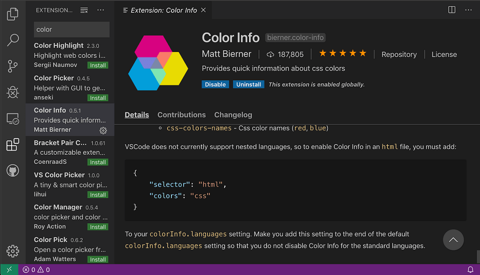Click the Manage gear icon in activity bar
Image resolution: width=480 pixels, height=275 pixels.
tap(12, 251)
